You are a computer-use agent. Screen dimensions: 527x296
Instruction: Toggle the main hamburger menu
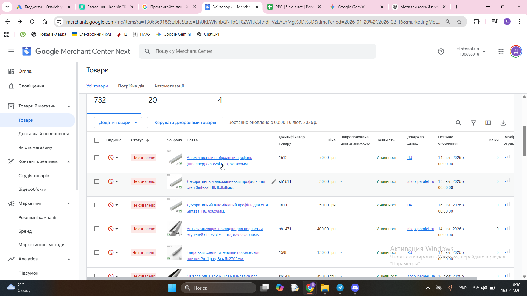(11, 51)
